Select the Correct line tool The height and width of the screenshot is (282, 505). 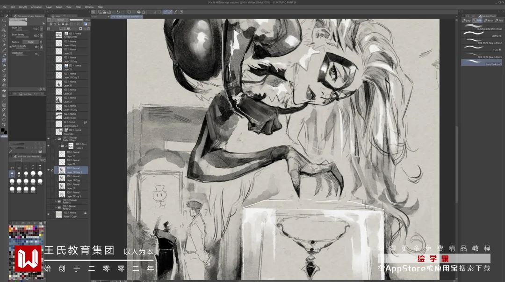pyautogui.click(x=4, y=124)
